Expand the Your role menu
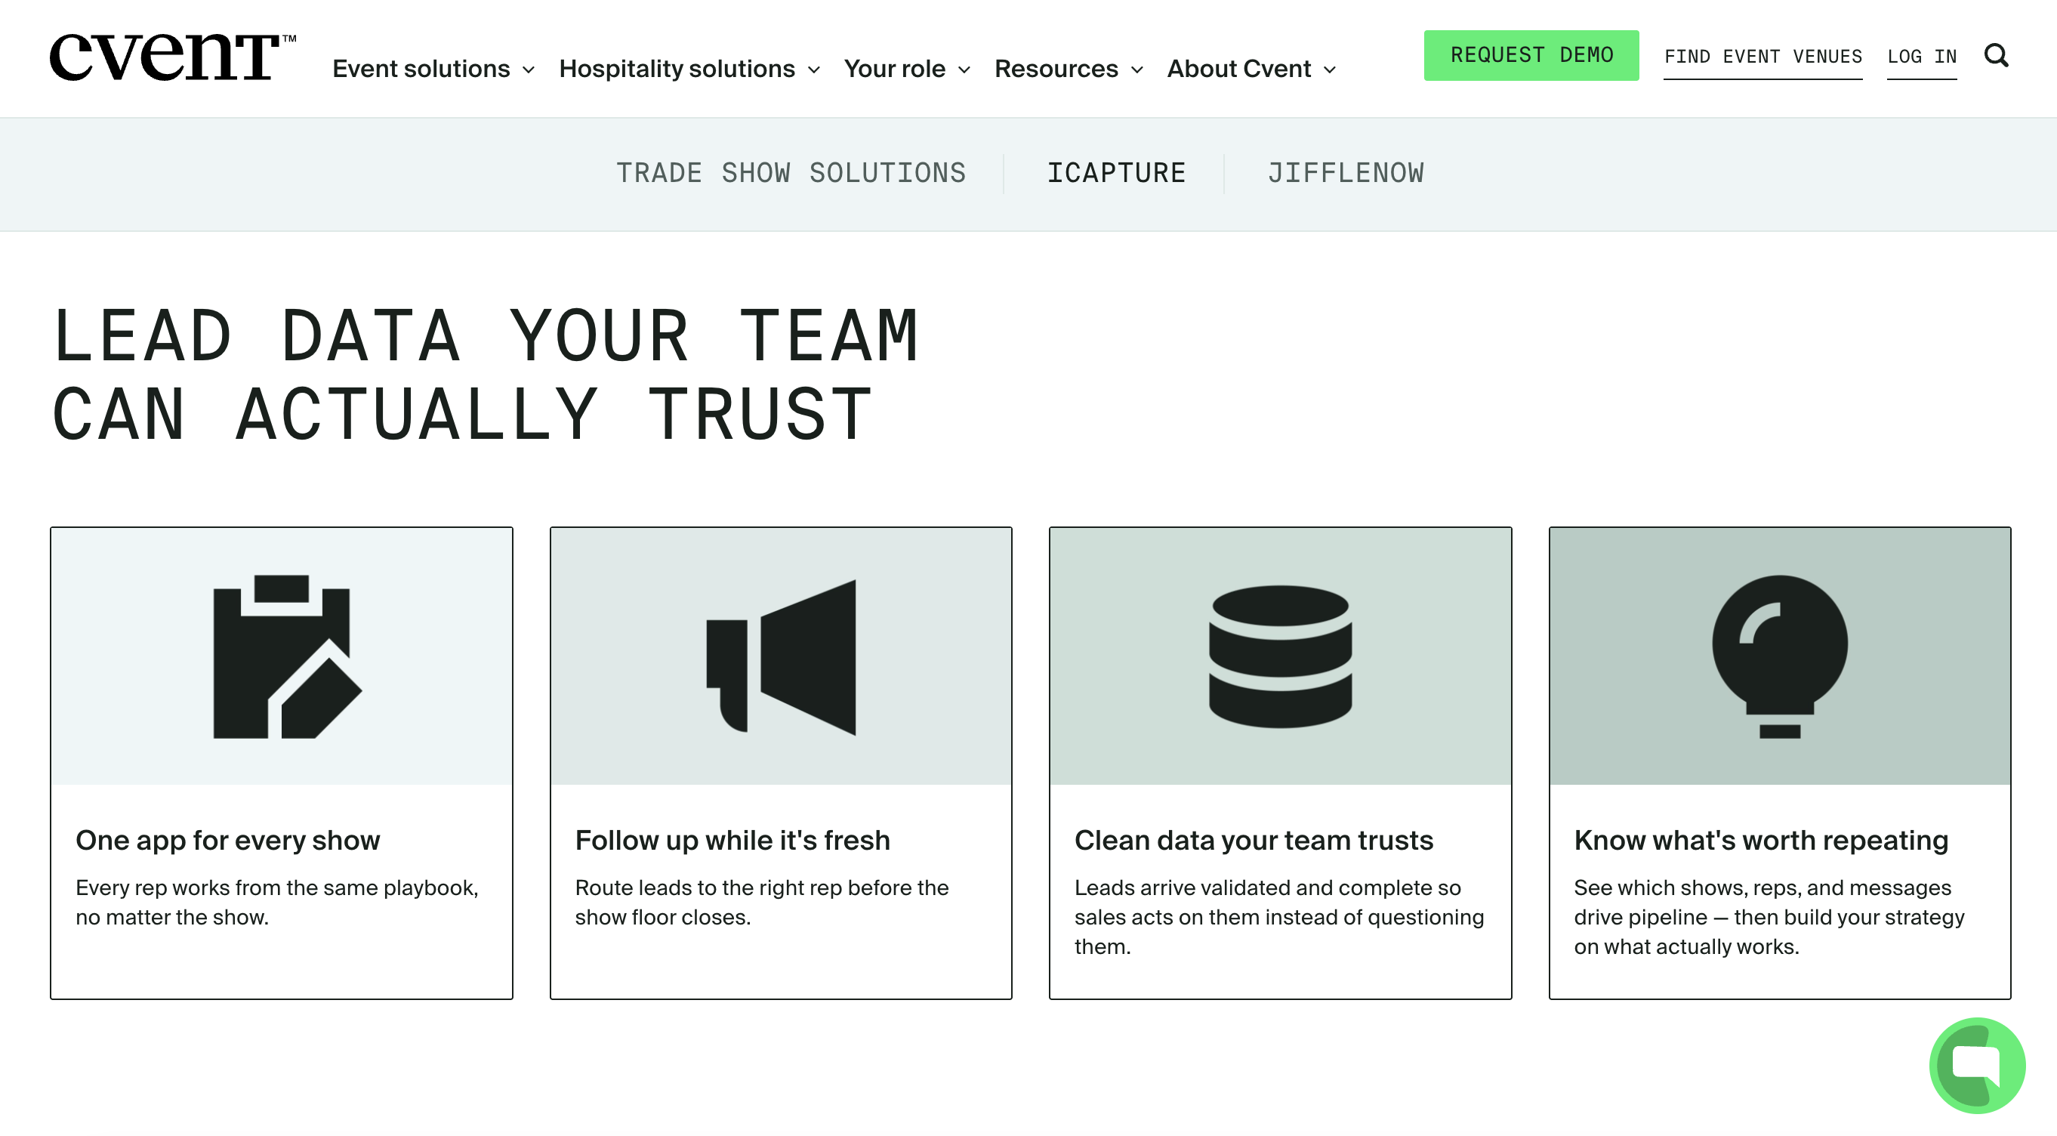This screenshot has height=1136, width=2057. tap(907, 69)
